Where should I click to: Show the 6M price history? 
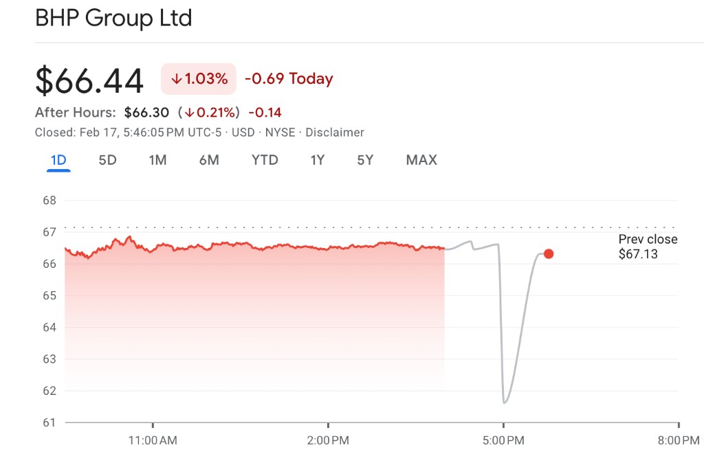(x=209, y=160)
